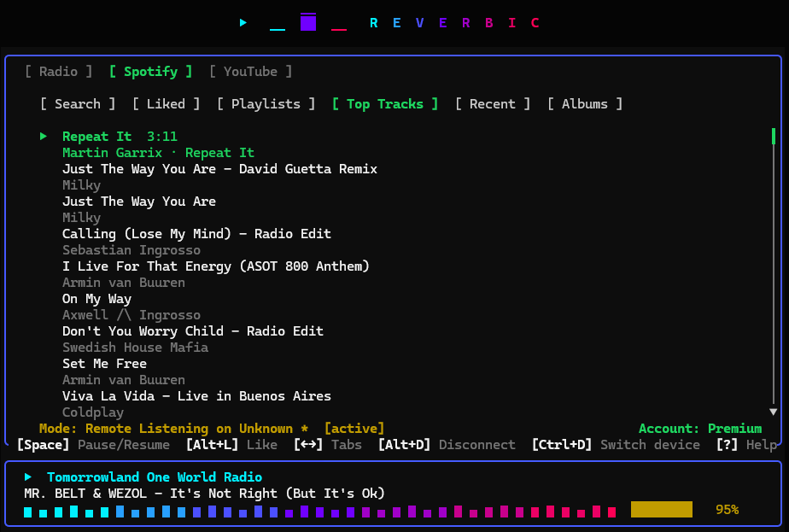Select Don't You Worry Child – Radio Edit
Viewport: 789px width, 532px height.
pos(193,331)
